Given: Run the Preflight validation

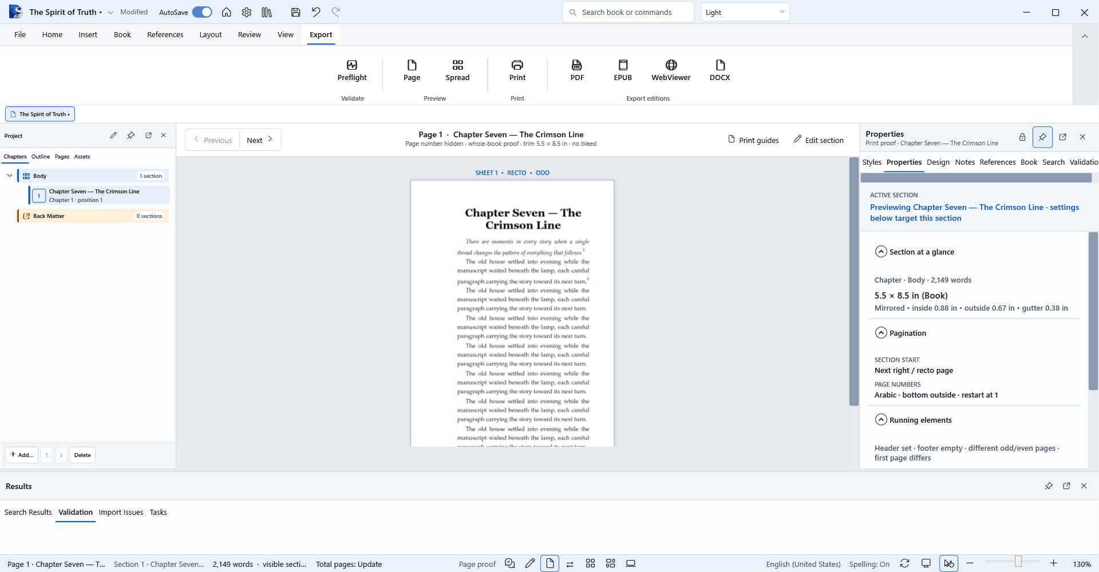Looking at the screenshot, I should tap(352, 70).
